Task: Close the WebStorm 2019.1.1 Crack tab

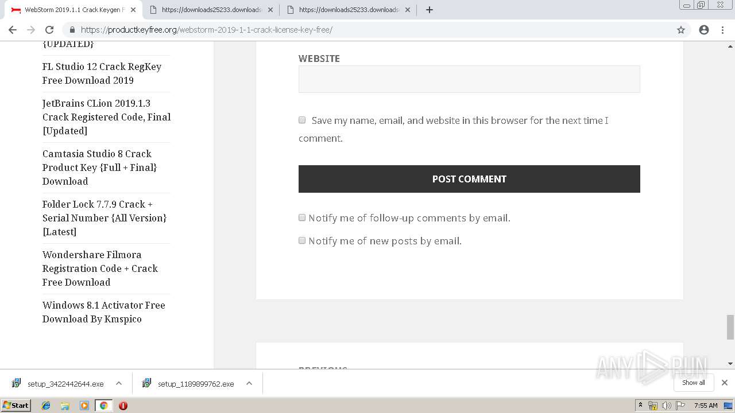Action: click(x=133, y=10)
